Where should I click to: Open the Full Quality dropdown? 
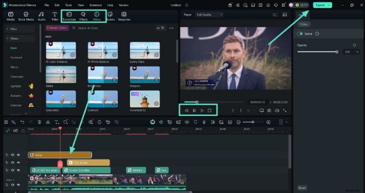[209, 15]
